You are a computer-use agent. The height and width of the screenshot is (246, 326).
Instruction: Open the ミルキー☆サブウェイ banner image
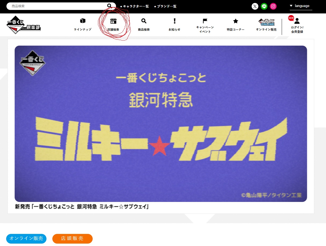click(161, 124)
